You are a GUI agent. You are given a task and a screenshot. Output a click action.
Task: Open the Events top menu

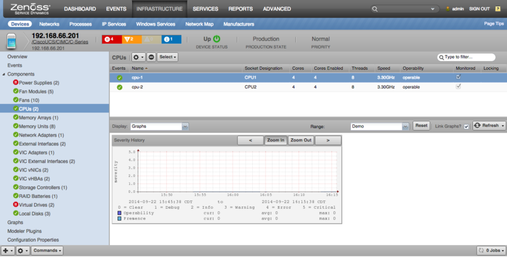pyautogui.click(x=116, y=9)
